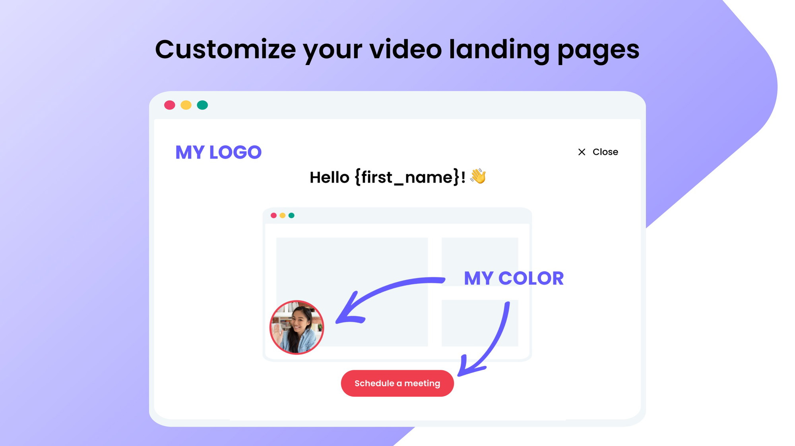Click the small red dot in the inner mockup window
This screenshot has width=795, height=446.
coord(273,215)
